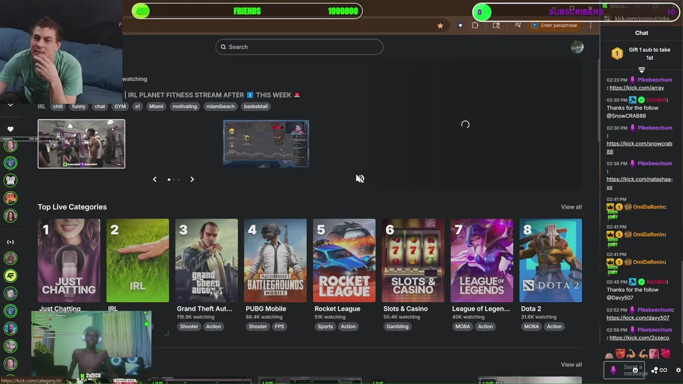This screenshot has height=384, width=683.
Task: Select the game stream carousel thumbnail
Action: 266,143
